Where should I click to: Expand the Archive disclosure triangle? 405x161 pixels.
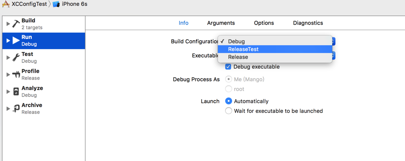tap(8, 109)
